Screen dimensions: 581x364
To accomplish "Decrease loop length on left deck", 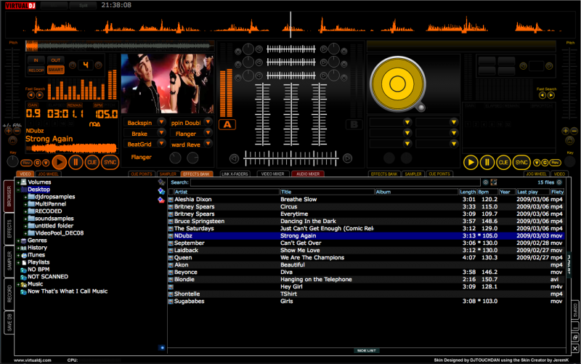I will click(x=73, y=65).
